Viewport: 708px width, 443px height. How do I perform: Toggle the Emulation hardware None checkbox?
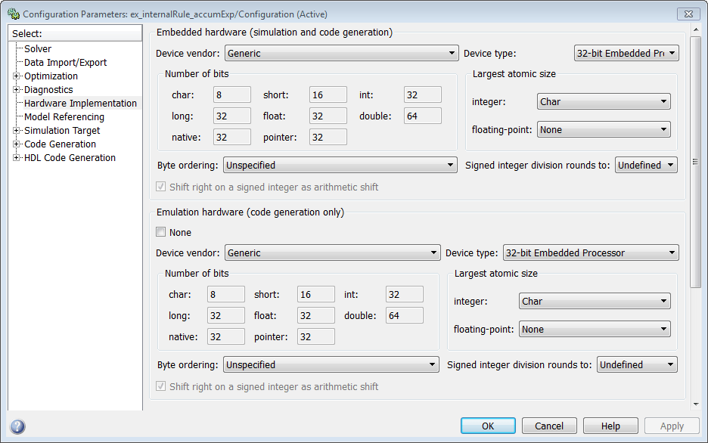click(161, 232)
